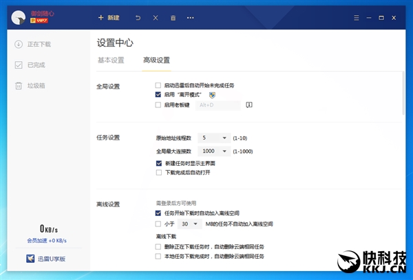Uncheck 启用离开模式 checkbox
413x280 pixels.
click(158, 94)
